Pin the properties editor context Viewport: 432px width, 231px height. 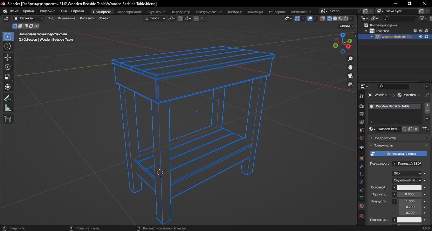click(x=427, y=95)
